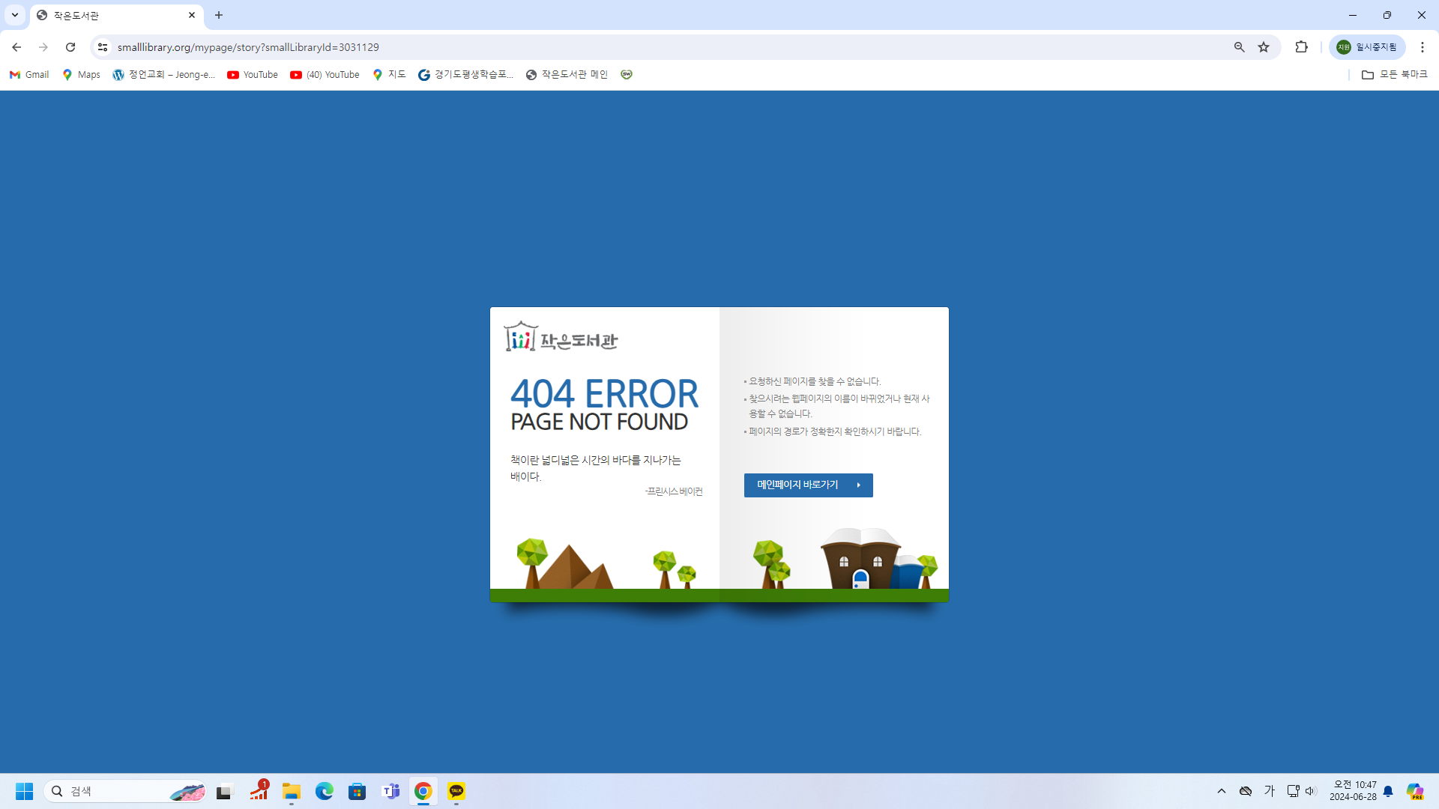Click the zoom magnifier icon in address bar

(x=1240, y=47)
